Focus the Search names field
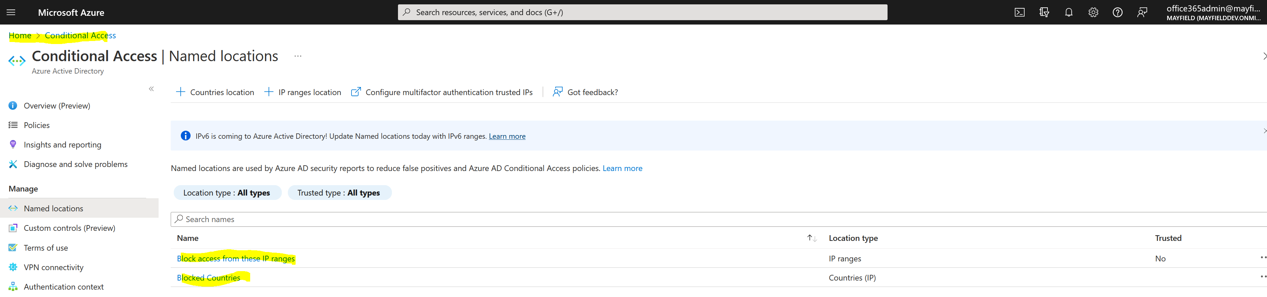 point(719,219)
